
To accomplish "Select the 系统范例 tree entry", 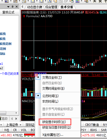I will (6, 44).
